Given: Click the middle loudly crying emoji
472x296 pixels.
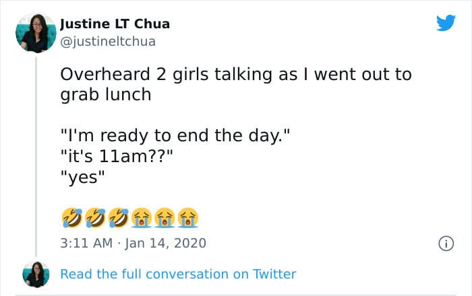Looking at the screenshot, I should point(165,217).
